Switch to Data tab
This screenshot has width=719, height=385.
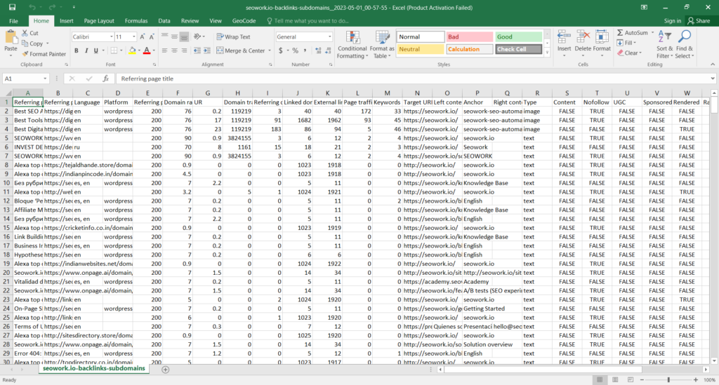pyautogui.click(x=164, y=21)
